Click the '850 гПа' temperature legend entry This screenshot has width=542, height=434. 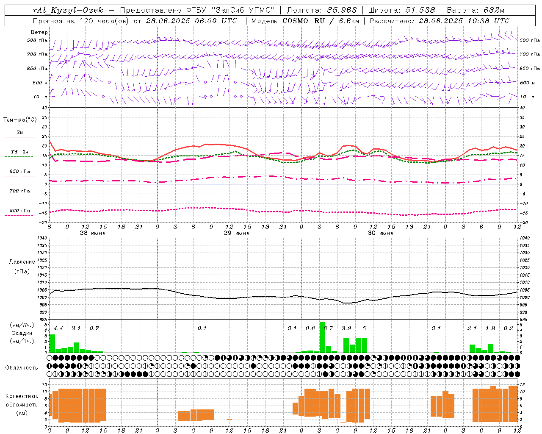tap(19, 172)
